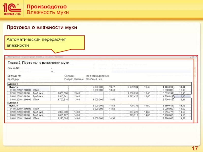The height and width of the screenshot is (152, 203).
Task: Click slide number 17
Action: pos(195,148)
